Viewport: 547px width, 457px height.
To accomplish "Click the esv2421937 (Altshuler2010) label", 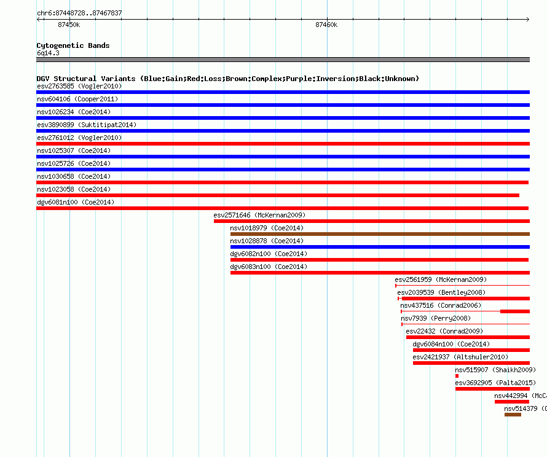I will (x=460, y=357).
